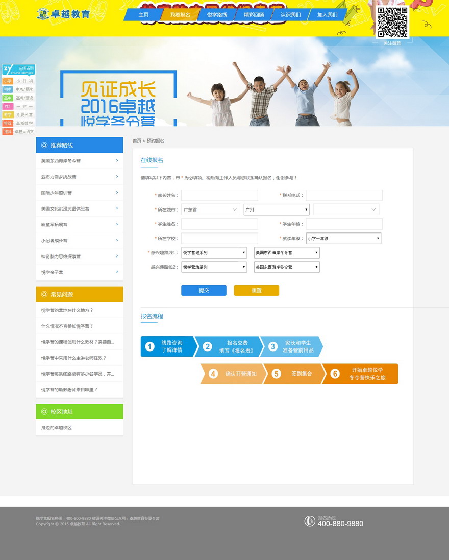Focus the 学生姓名 input field
The height and width of the screenshot is (560, 449).
219,224
